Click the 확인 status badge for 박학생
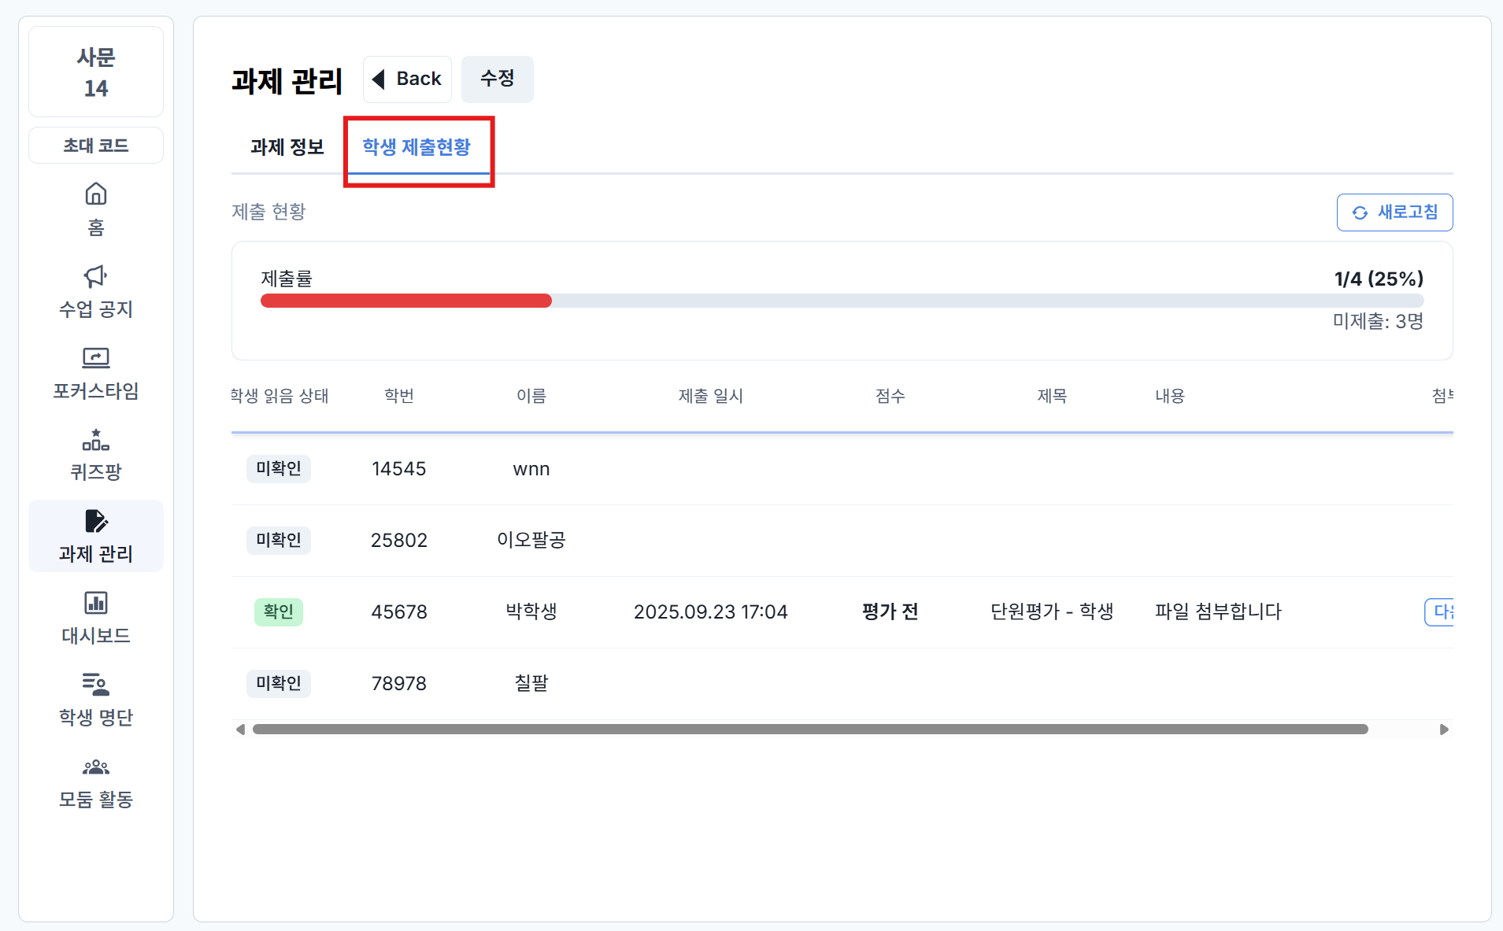 [278, 611]
